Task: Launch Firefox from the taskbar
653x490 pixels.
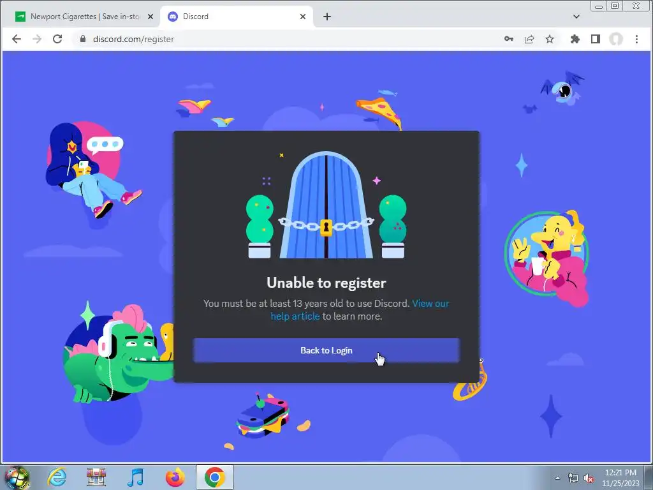Action: pyautogui.click(x=175, y=477)
